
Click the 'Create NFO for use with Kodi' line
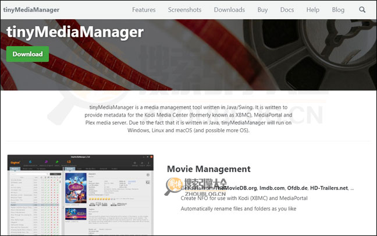[x=244, y=198]
